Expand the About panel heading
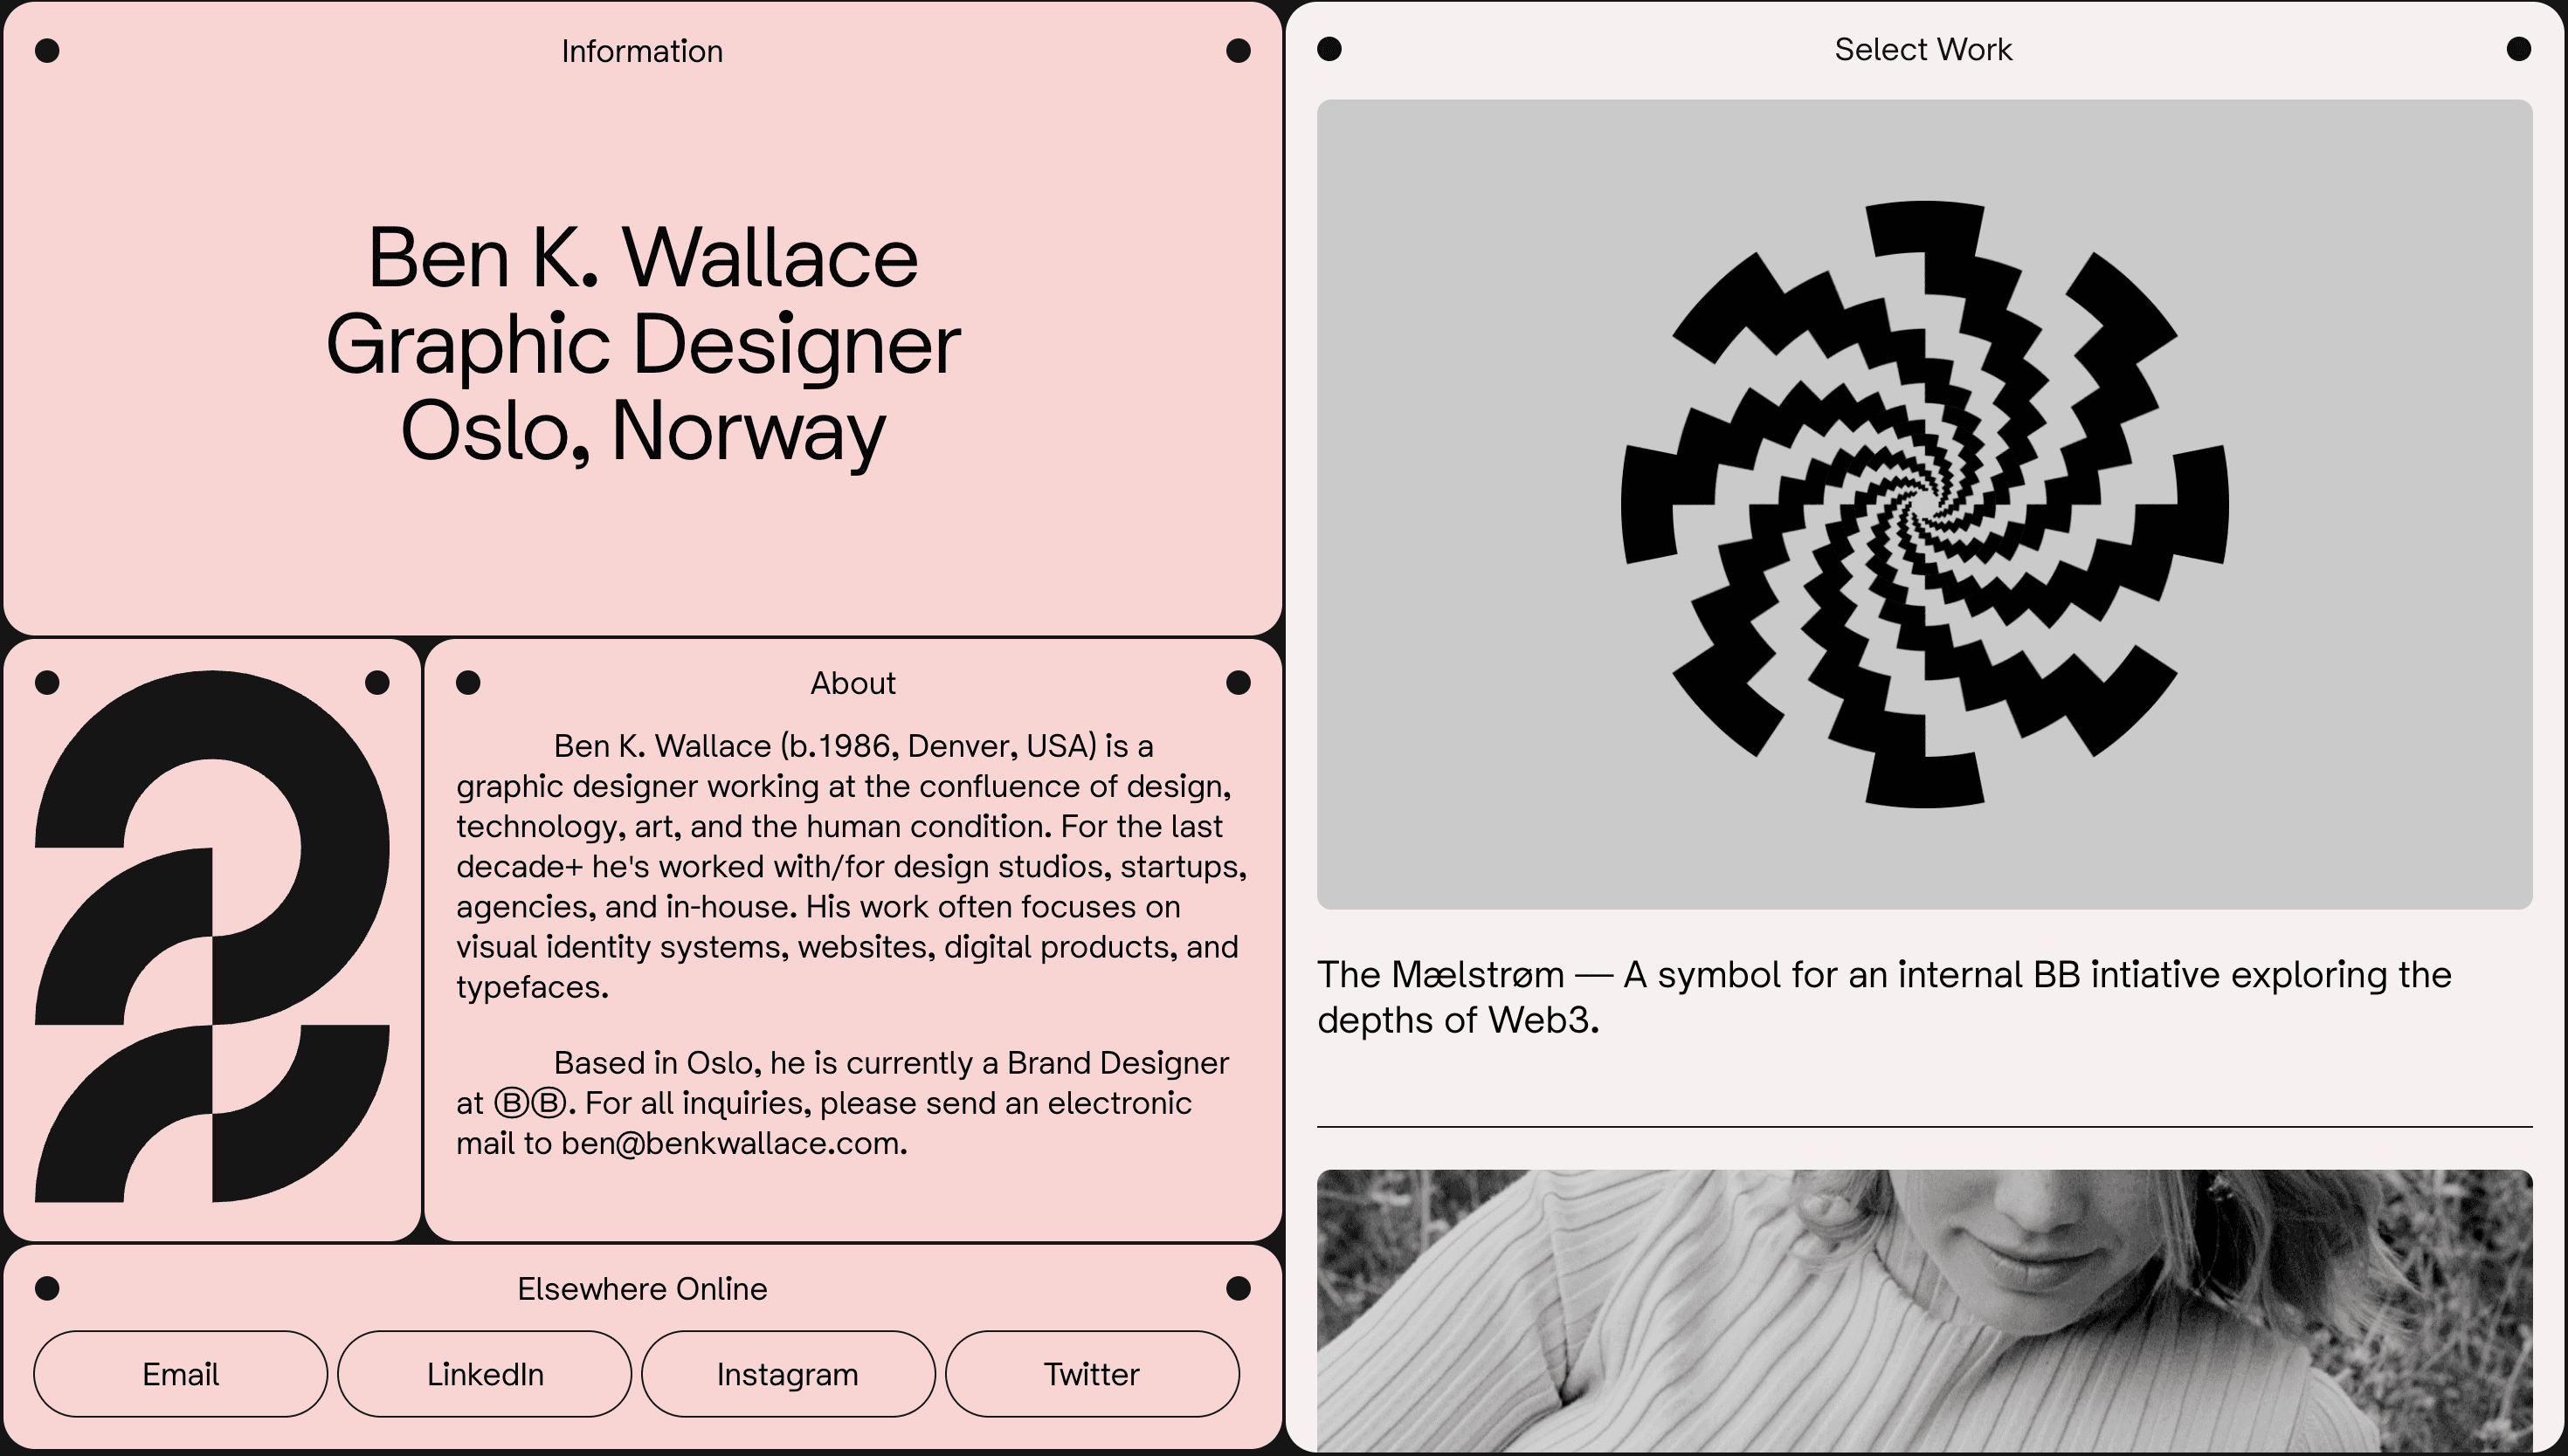The height and width of the screenshot is (1456, 2568). (x=853, y=682)
